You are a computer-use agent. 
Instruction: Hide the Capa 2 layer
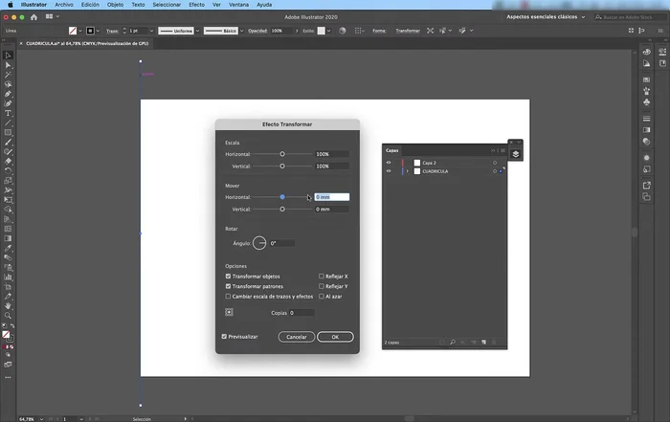pyautogui.click(x=389, y=163)
